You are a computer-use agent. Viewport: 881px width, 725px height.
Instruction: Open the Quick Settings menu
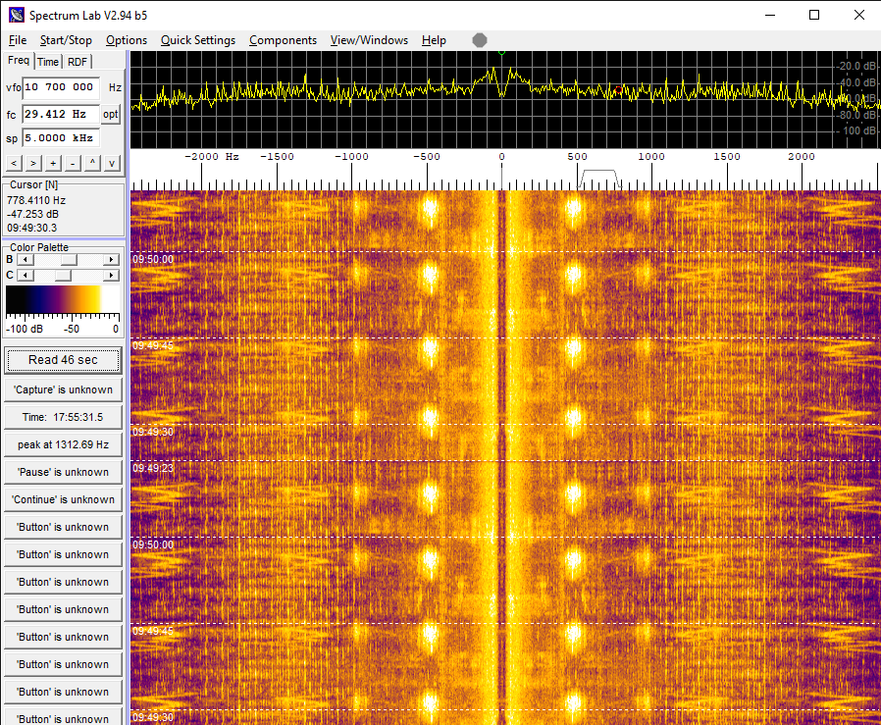coord(198,40)
